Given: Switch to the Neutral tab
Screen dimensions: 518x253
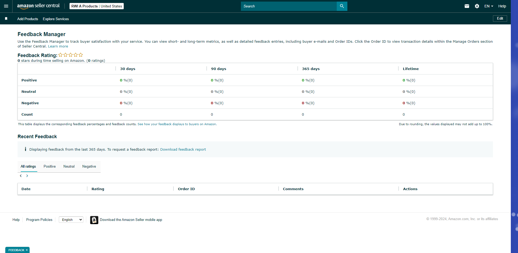Looking at the screenshot, I should (69, 167).
